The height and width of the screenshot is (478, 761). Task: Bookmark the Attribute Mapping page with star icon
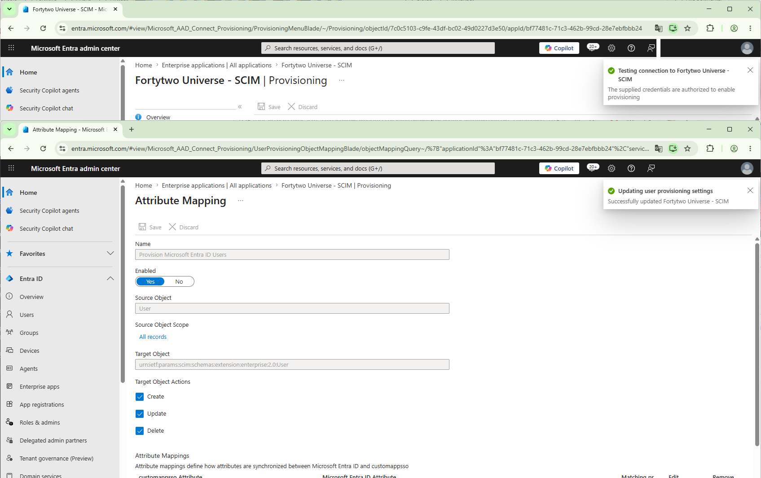(687, 149)
